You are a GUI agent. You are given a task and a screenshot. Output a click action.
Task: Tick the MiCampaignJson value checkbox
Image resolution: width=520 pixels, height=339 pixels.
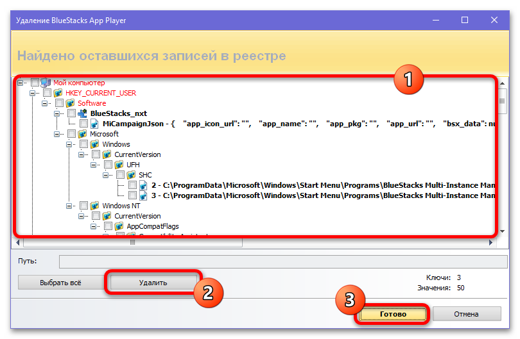tap(84, 124)
